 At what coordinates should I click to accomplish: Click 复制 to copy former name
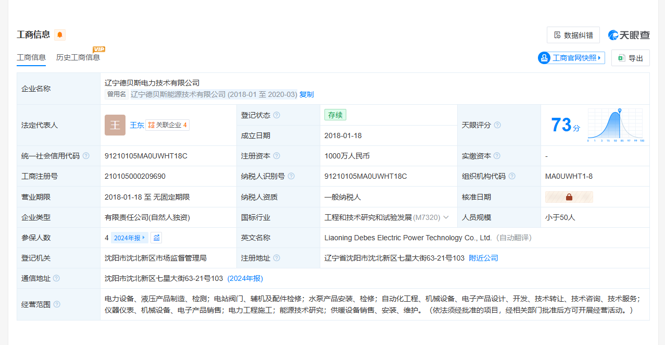(x=307, y=94)
